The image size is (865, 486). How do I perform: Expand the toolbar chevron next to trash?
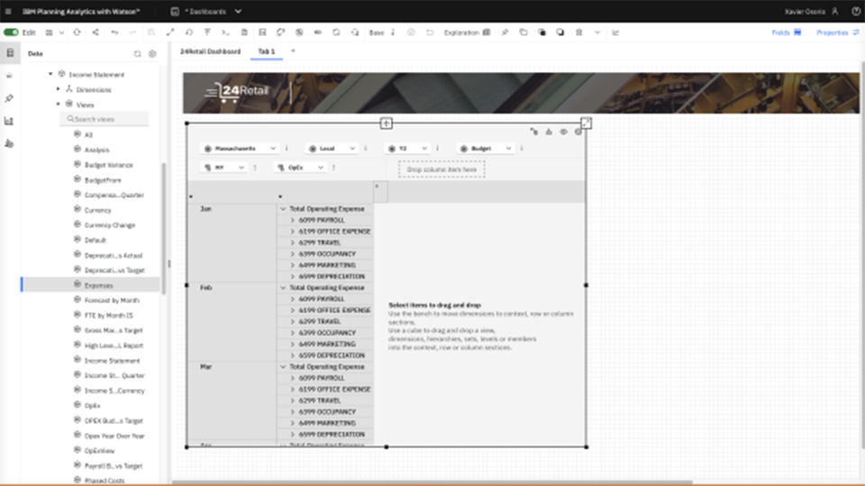[596, 32]
